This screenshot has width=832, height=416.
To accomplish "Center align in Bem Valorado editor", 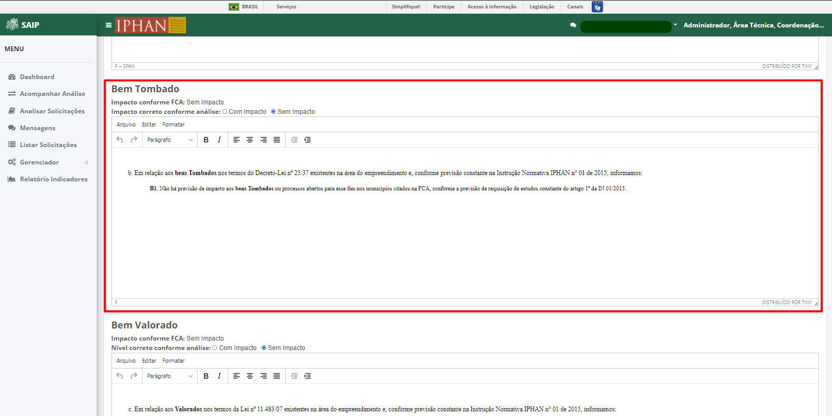I will click(250, 376).
